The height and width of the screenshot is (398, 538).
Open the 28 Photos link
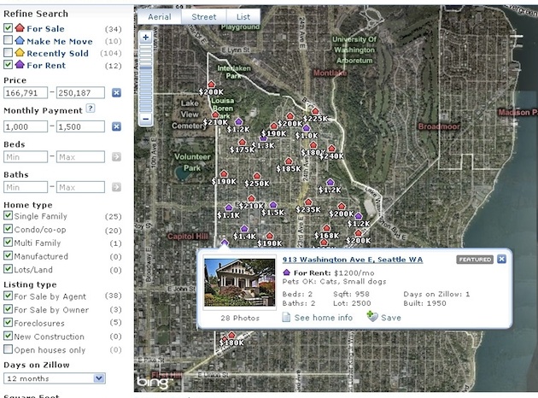(240, 318)
